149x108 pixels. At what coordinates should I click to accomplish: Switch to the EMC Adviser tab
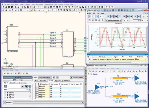67,81
